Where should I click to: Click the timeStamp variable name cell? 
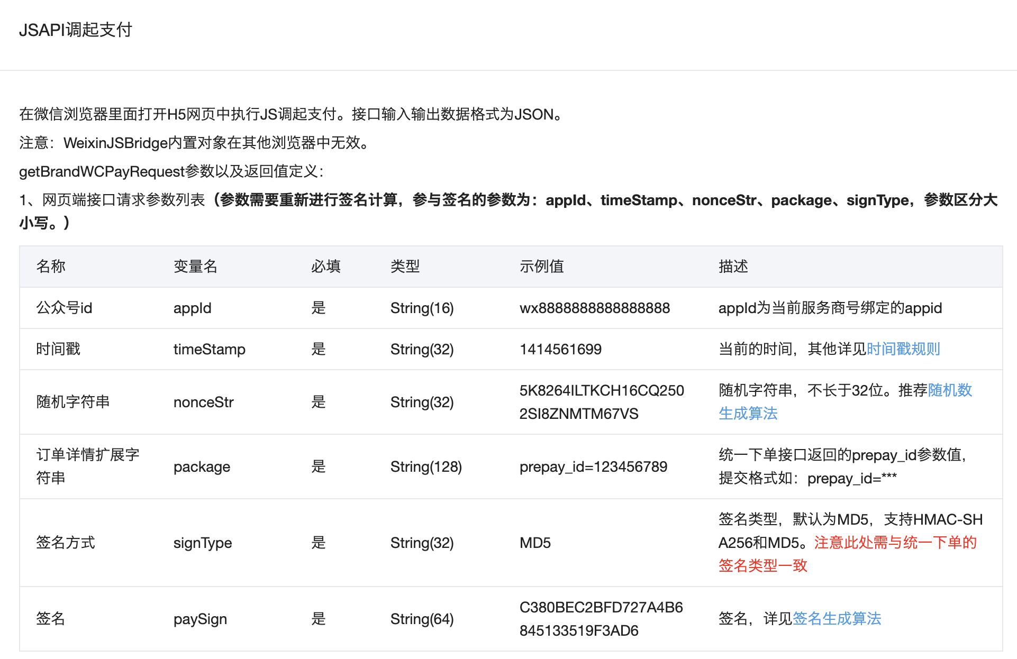tap(209, 349)
